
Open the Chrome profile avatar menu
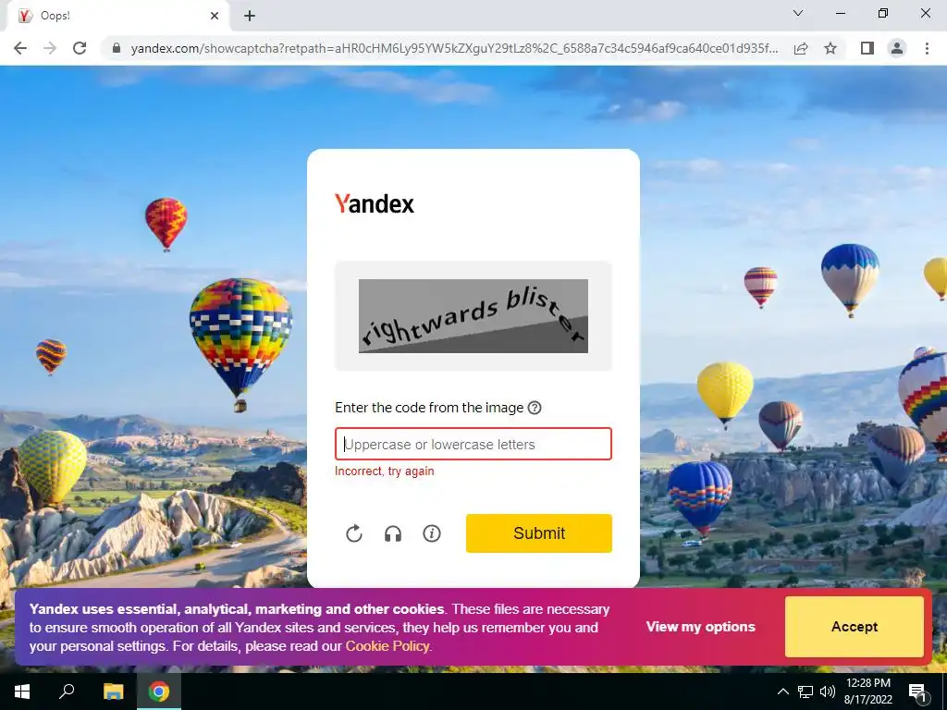pyautogui.click(x=897, y=48)
